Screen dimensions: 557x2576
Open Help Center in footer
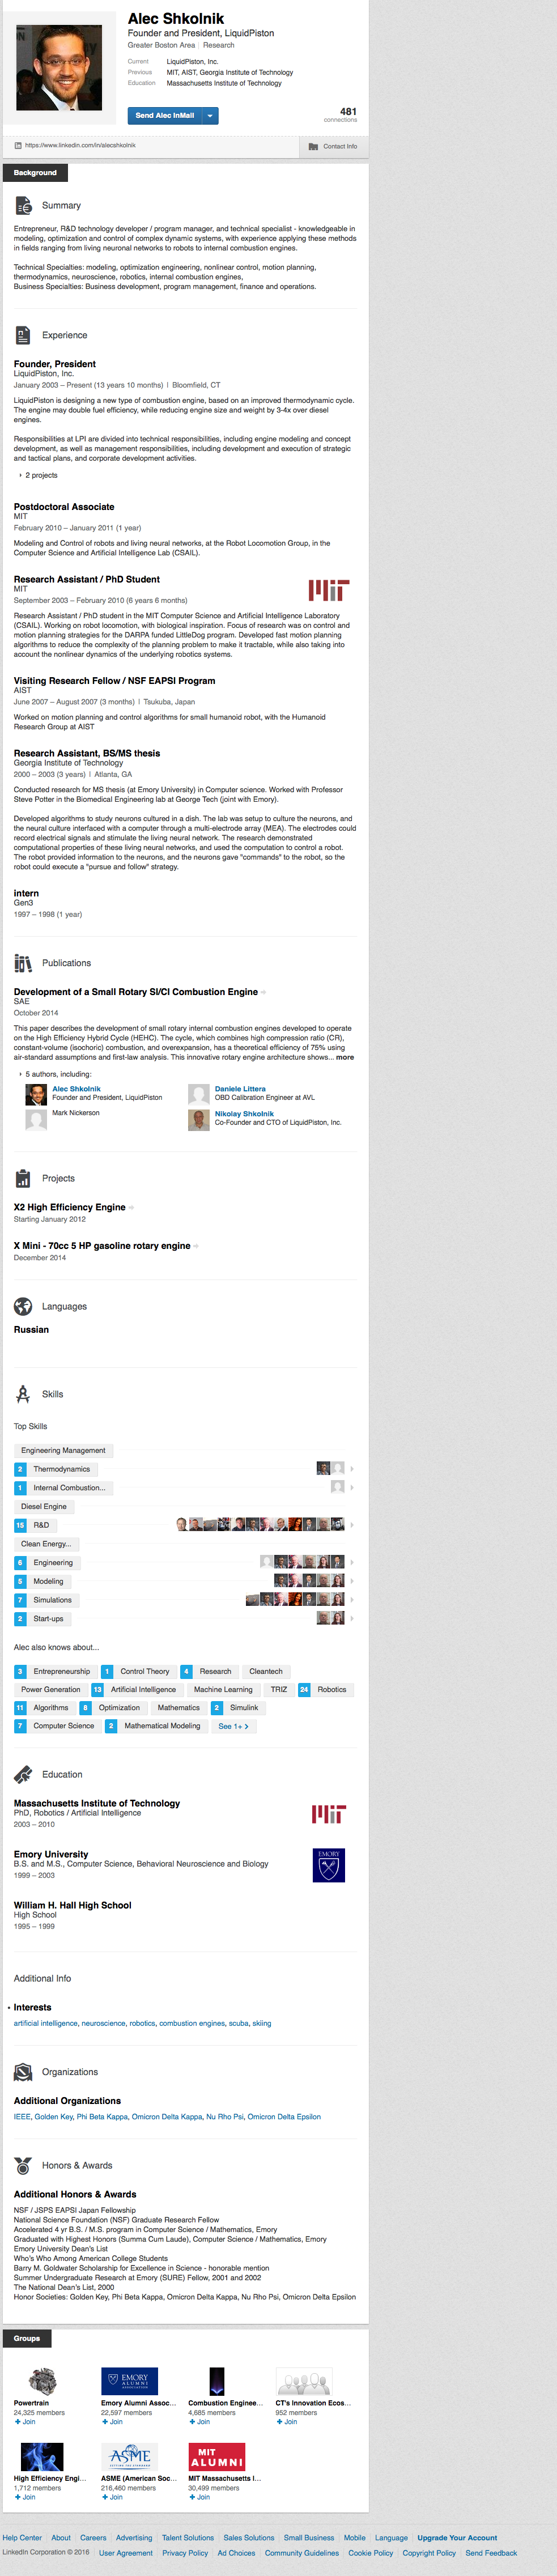tap(22, 2537)
